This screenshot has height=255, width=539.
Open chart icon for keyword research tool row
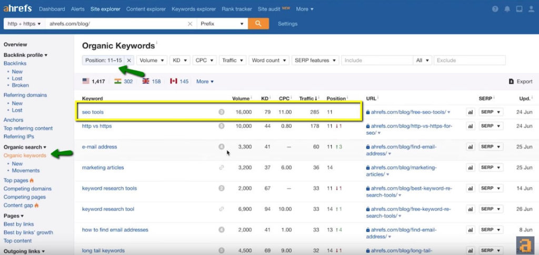pyautogui.click(x=470, y=209)
